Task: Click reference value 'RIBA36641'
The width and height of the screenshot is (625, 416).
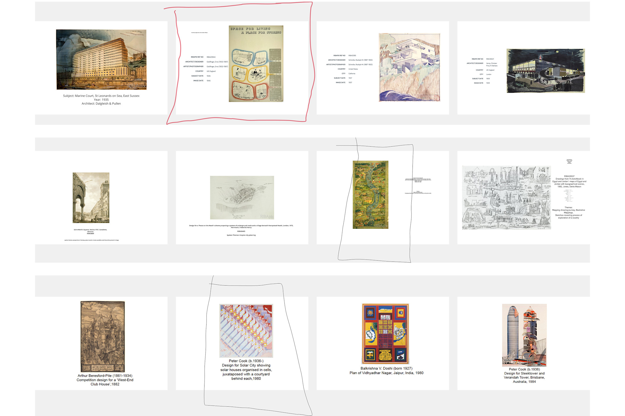Action: 490,59
